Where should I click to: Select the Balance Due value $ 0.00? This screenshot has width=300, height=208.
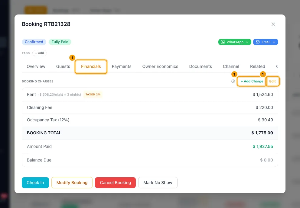(x=266, y=160)
